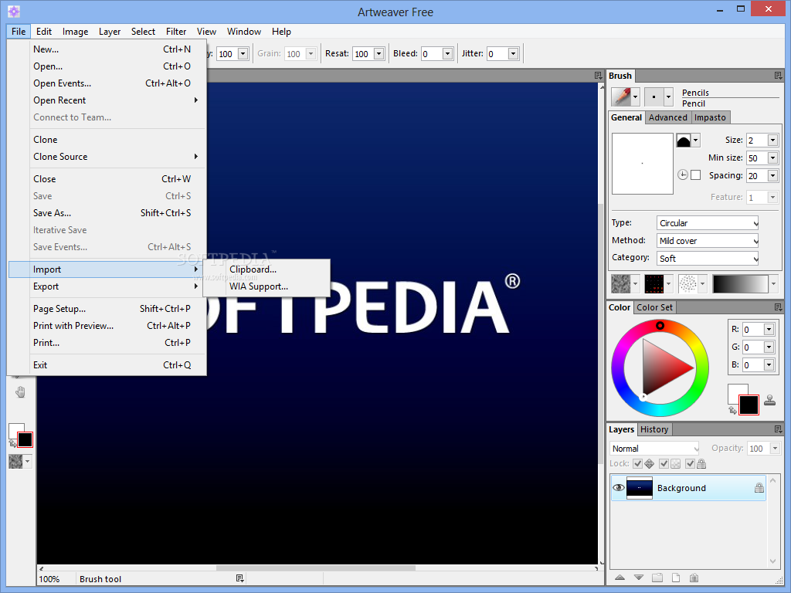Open the Brush panel options menu icon

click(779, 76)
